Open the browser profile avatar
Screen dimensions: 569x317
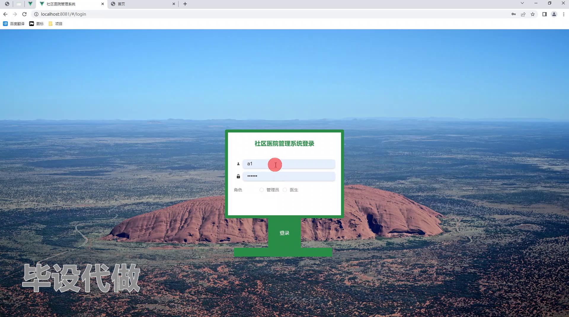(x=554, y=14)
